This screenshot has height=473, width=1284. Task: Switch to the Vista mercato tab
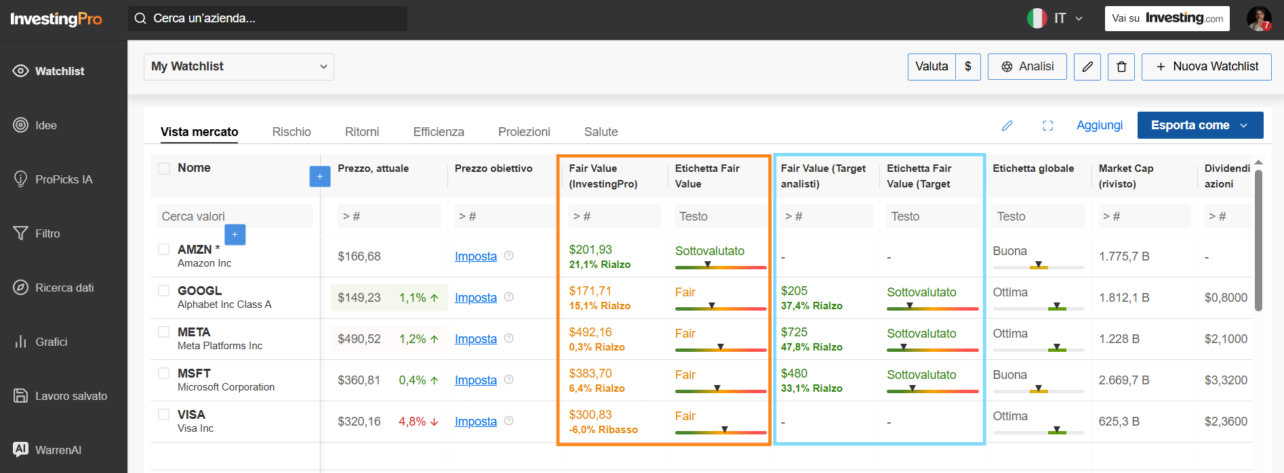pos(199,132)
